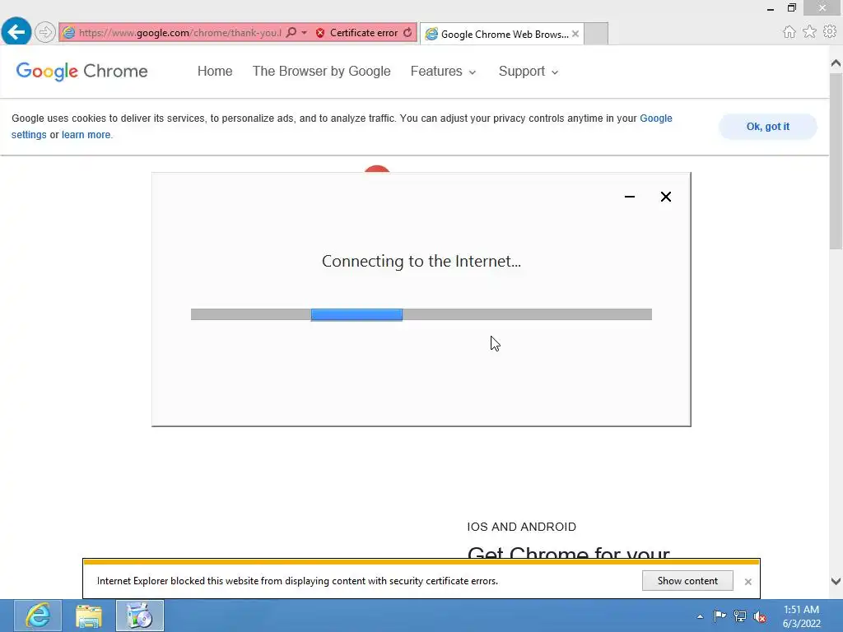The image size is (843, 632).
Task: Expand the Support dropdown menu
Action: tap(528, 71)
